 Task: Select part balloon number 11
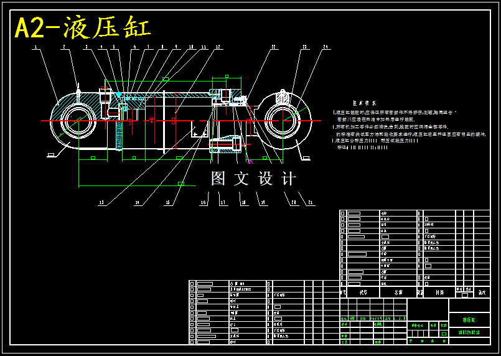[204, 47]
